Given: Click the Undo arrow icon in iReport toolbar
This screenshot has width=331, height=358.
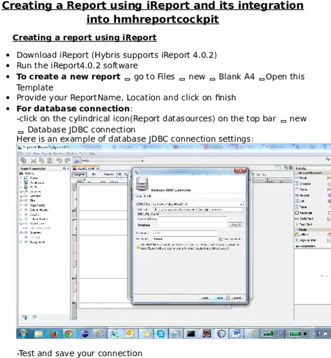Looking at the screenshot, I should (x=59, y=161).
